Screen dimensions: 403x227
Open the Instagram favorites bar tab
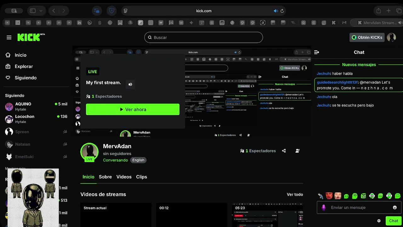[323, 23]
